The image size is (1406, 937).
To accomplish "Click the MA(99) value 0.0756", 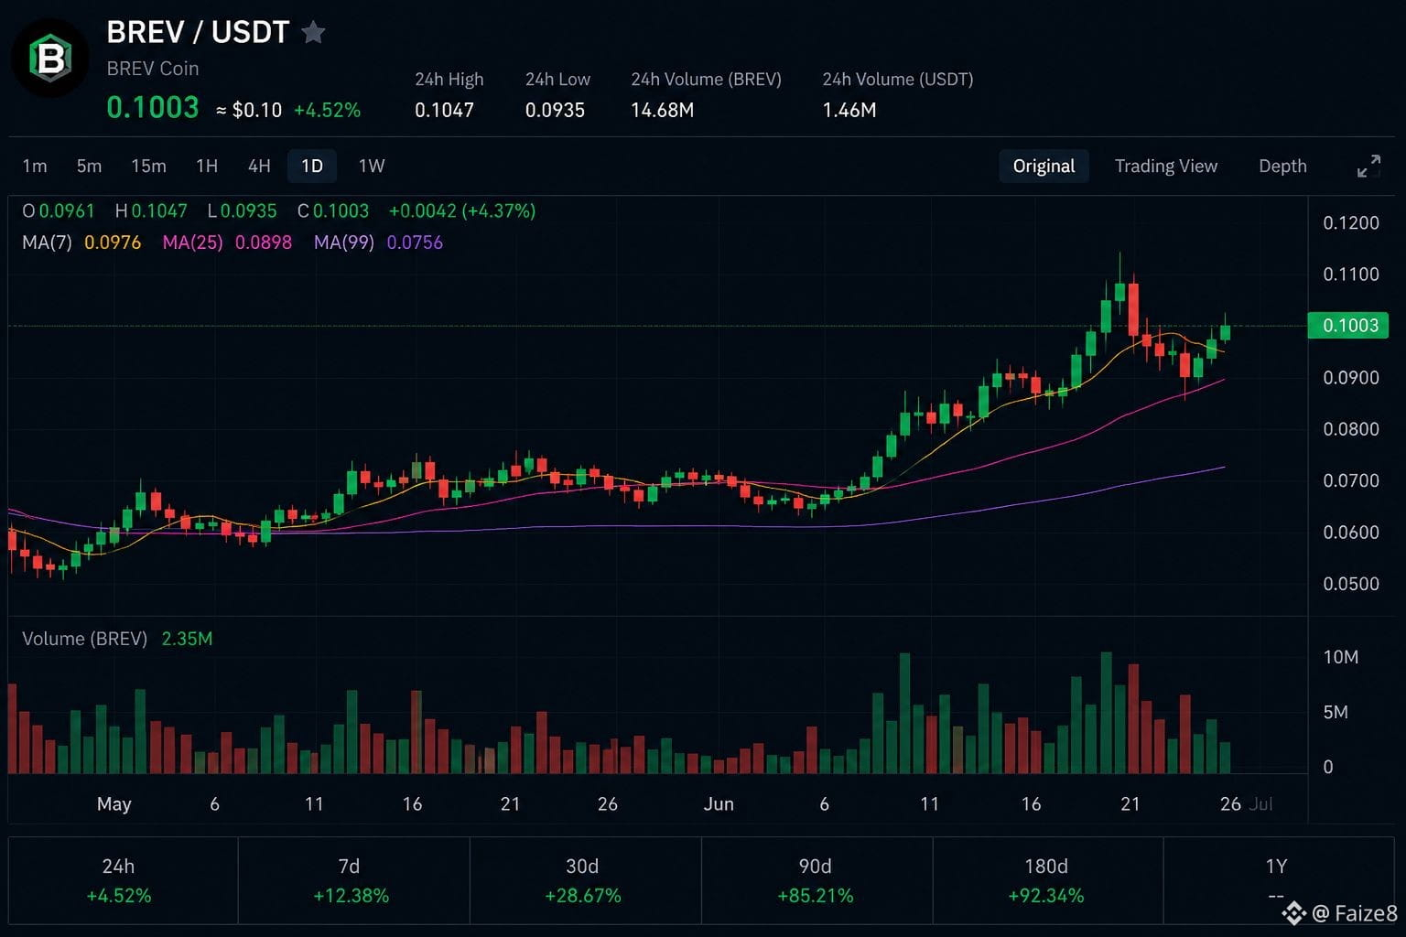I will pyautogui.click(x=415, y=242).
